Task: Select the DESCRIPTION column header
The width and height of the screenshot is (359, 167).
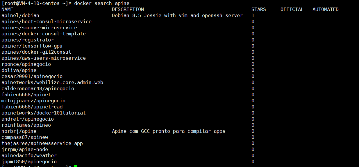Action: [128, 9]
